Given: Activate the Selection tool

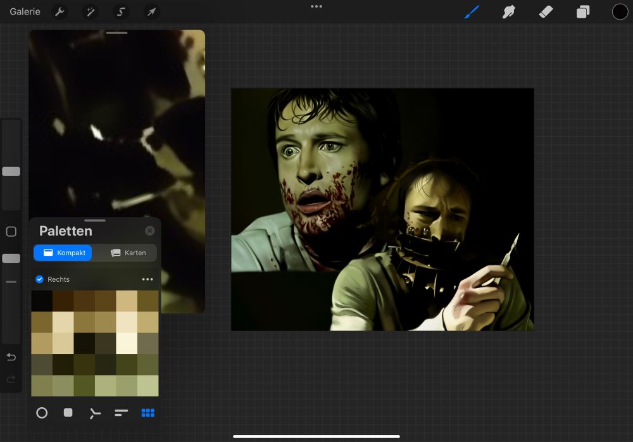Looking at the screenshot, I should pos(121,12).
